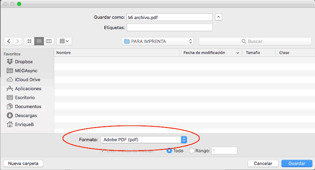
Task: Open EnriqueB home folder in sidebar
Action: pyautogui.click(x=20, y=124)
